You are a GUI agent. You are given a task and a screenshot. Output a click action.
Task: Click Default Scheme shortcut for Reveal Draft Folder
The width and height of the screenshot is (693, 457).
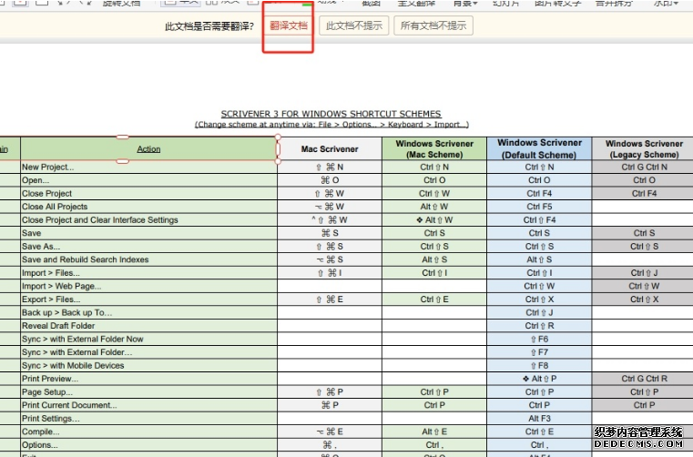[x=539, y=326]
